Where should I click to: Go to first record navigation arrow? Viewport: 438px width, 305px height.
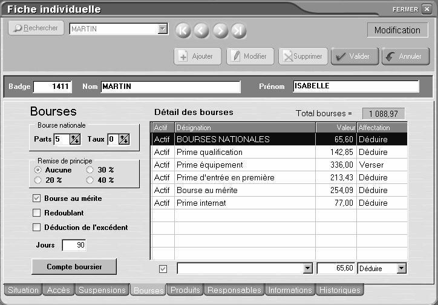click(x=183, y=30)
